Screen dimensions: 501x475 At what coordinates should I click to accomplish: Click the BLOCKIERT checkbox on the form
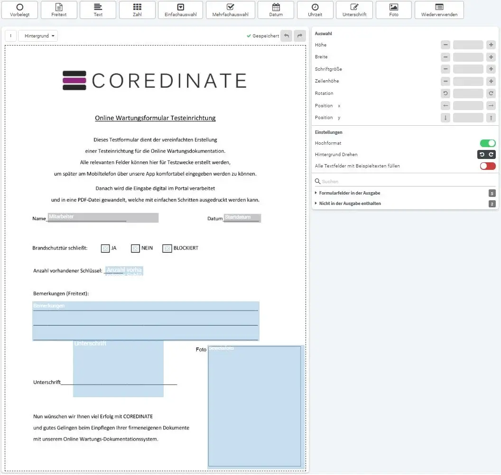pyautogui.click(x=167, y=248)
